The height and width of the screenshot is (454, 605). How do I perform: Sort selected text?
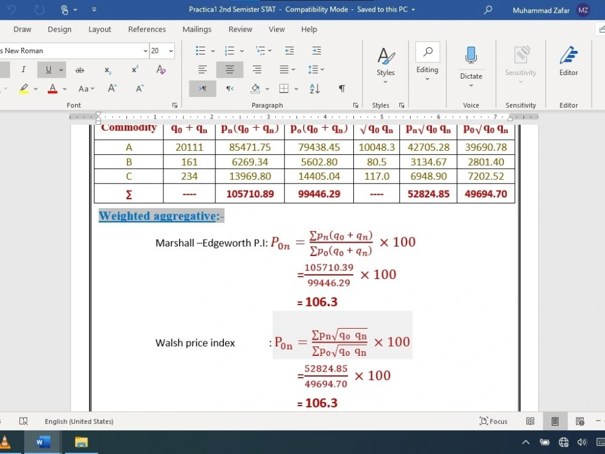coord(315,88)
